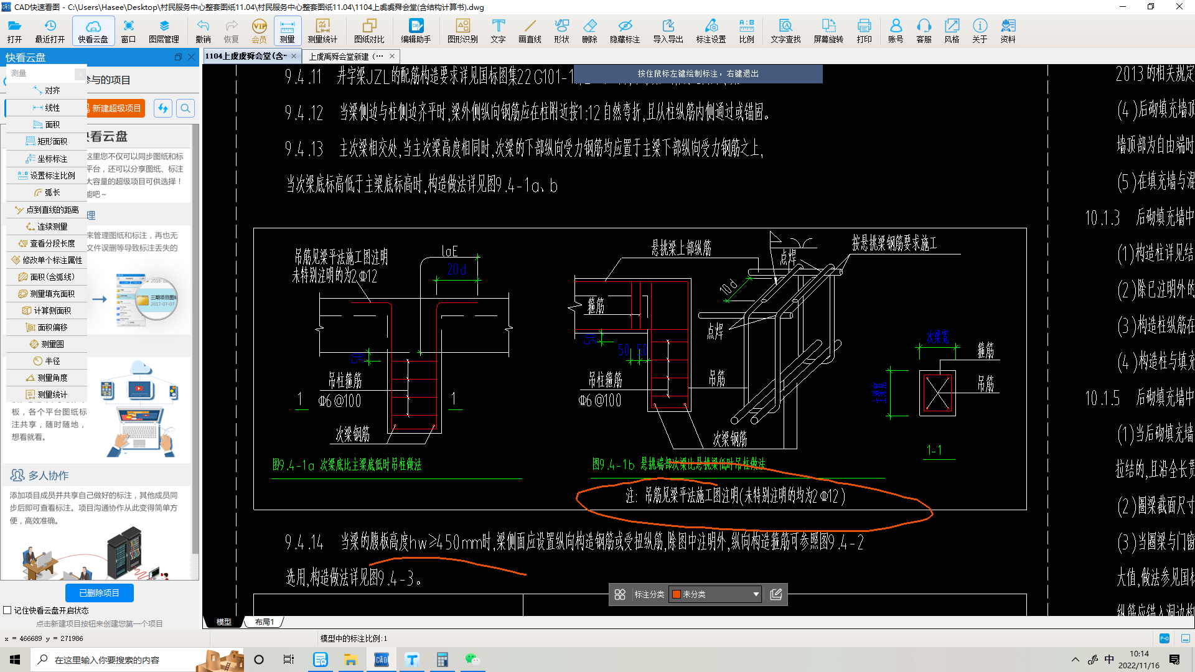Image resolution: width=1195 pixels, height=672 pixels.
Task: Open 账号 account menu
Action: tap(896, 30)
